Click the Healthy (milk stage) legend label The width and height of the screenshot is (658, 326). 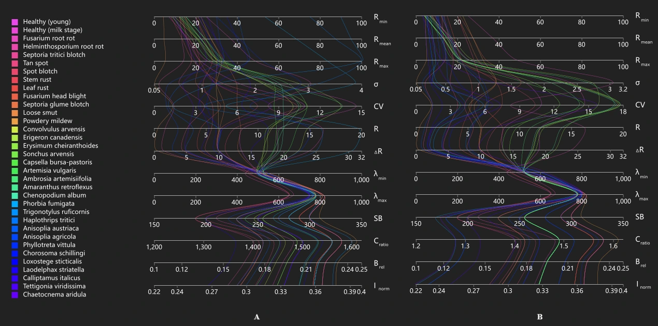tap(52, 30)
